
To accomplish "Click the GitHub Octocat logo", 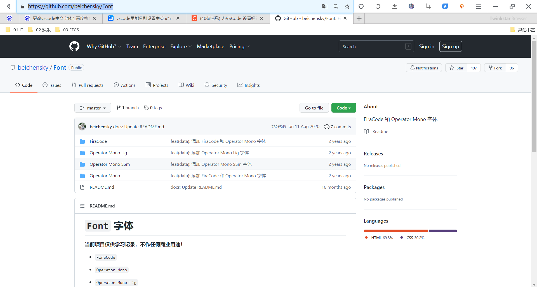I will tap(74, 46).
